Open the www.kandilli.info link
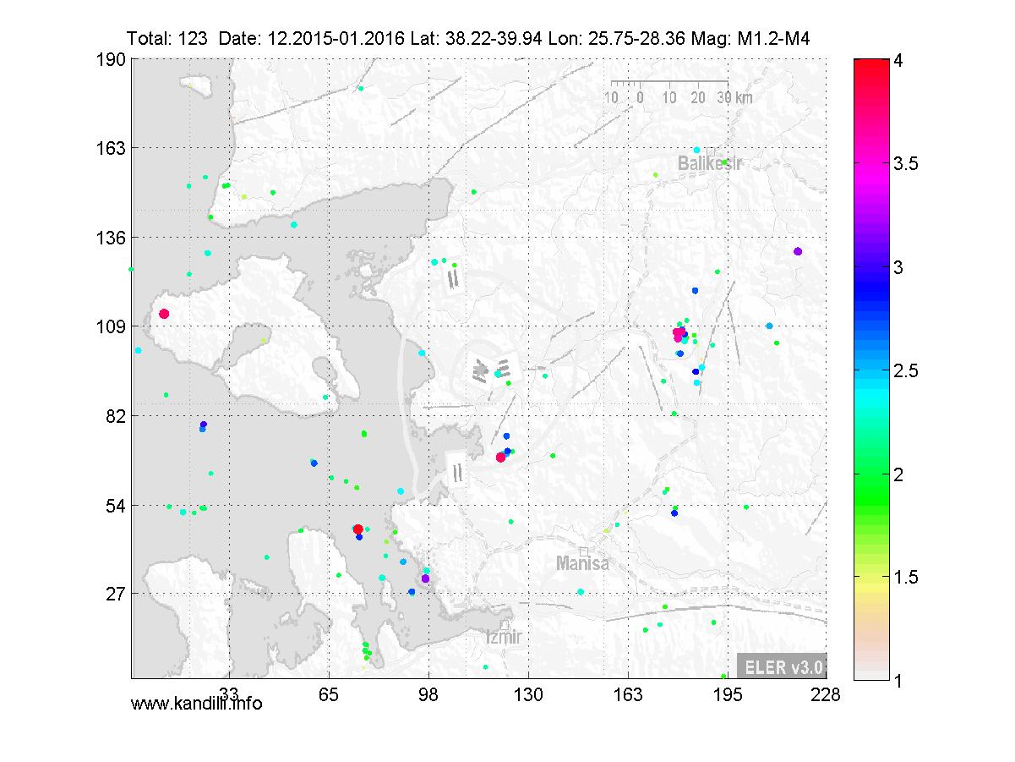 click(x=196, y=703)
